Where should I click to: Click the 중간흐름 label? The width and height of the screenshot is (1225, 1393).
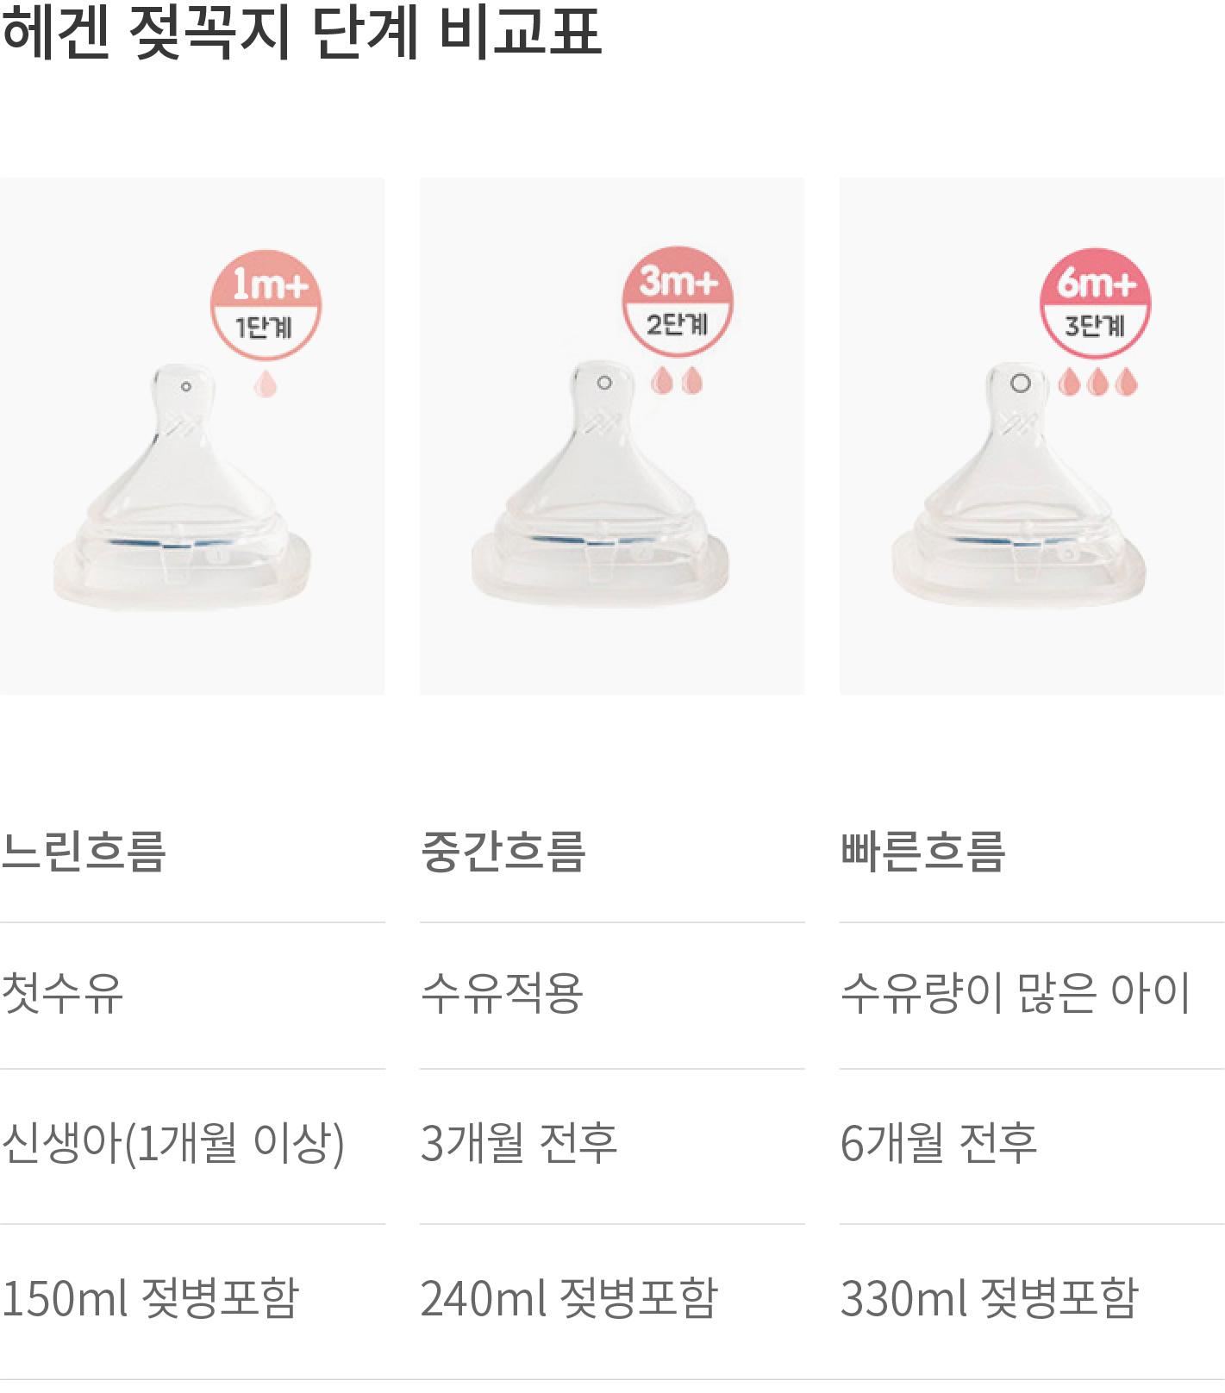[503, 852]
